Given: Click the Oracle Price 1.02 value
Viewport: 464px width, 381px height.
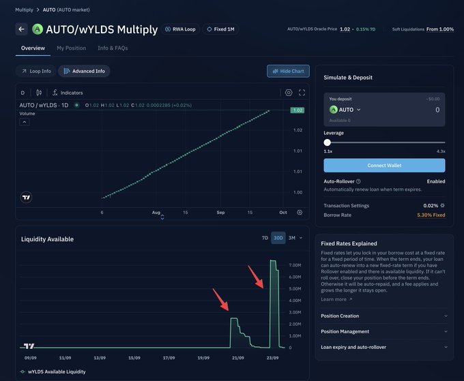Looking at the screenshot, I should 345,29.
